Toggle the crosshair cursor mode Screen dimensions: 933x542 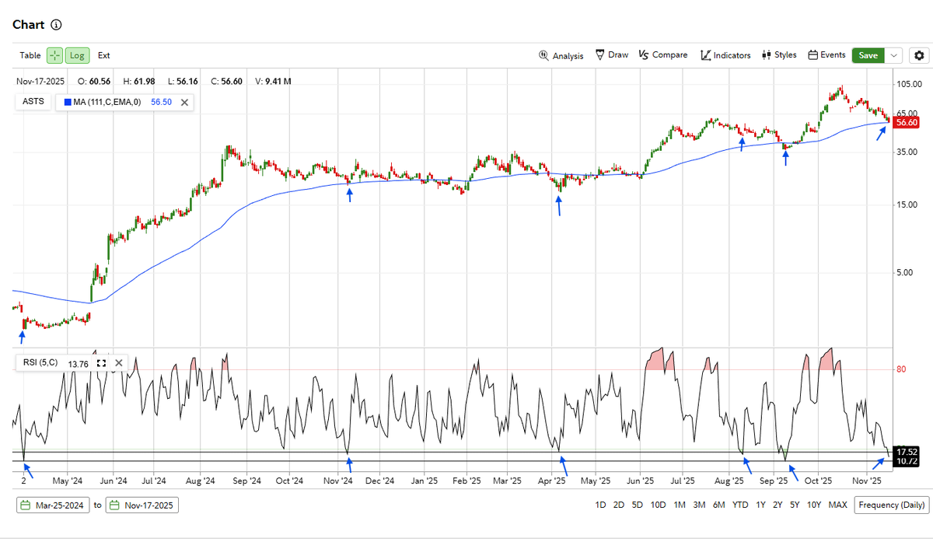point(54,55)
